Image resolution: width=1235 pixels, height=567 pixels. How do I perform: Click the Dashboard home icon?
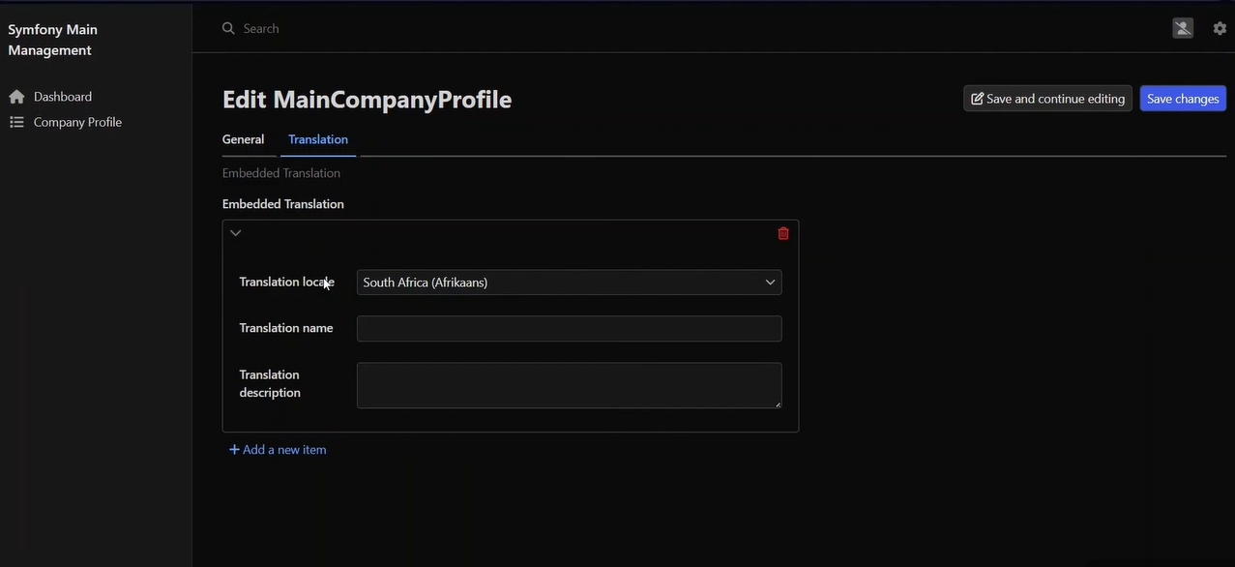click(x=16, y=97)
